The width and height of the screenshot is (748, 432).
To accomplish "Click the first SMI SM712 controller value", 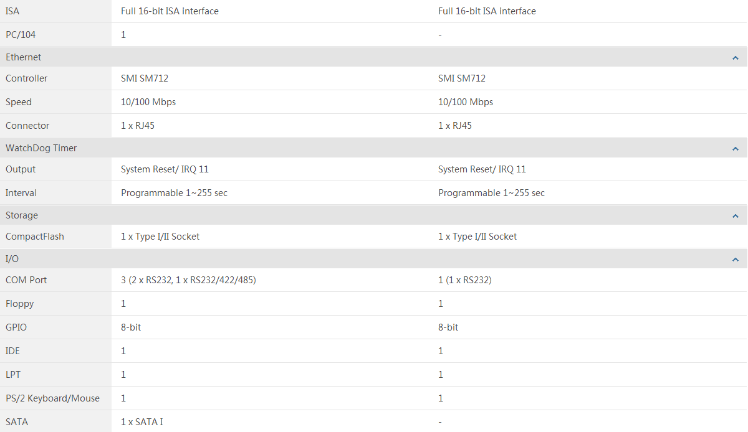I will [x=145, y=78].
